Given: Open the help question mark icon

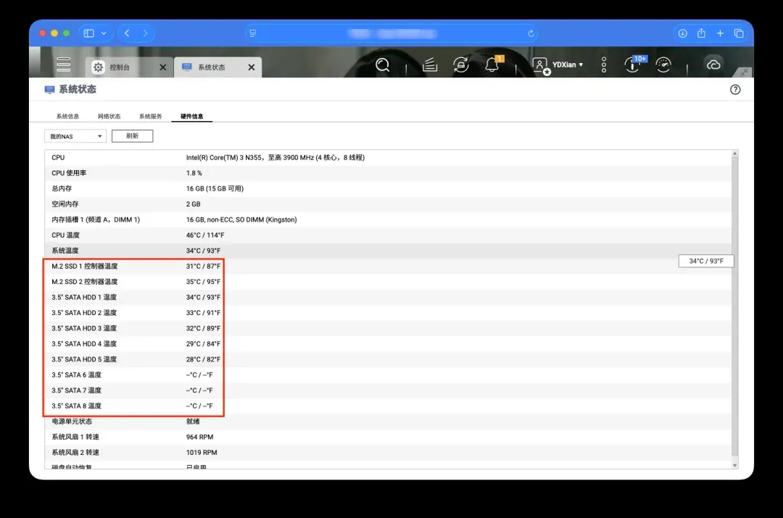Looking at the screenshot, I should click(735, 90).
